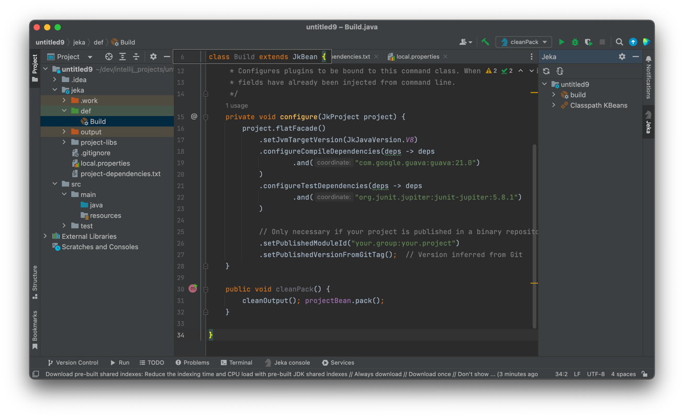
Task: Click Collapse All in the Project panel
Action: tap(136, 56)
